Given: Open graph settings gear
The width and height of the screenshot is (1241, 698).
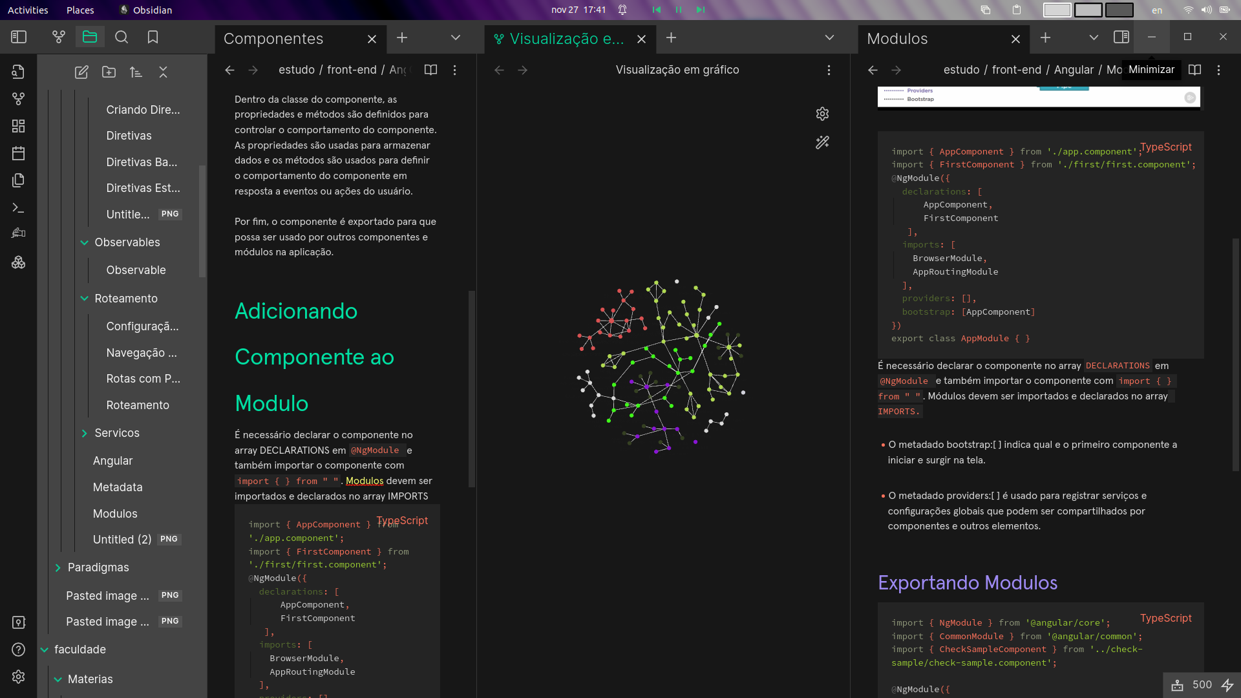Looking at the screenshot, I should [x=822, y=114].
